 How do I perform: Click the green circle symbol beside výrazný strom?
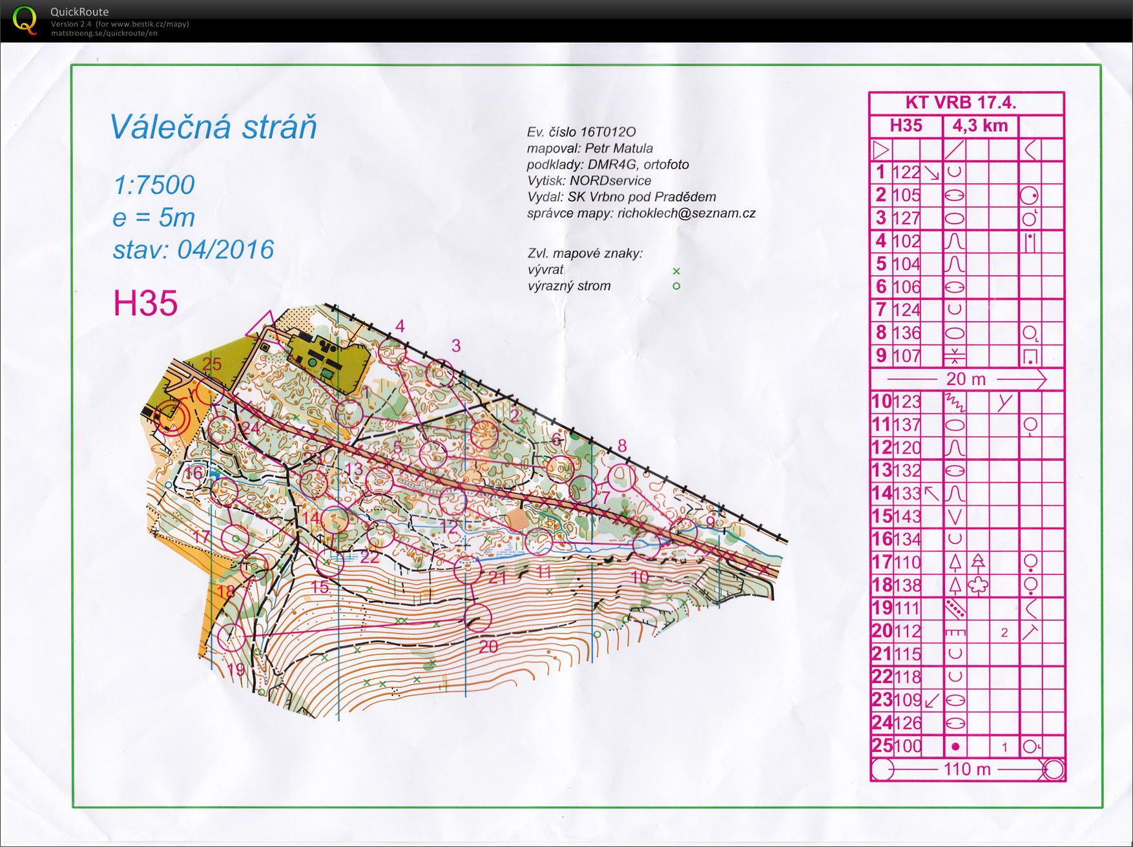click(676, 286)
